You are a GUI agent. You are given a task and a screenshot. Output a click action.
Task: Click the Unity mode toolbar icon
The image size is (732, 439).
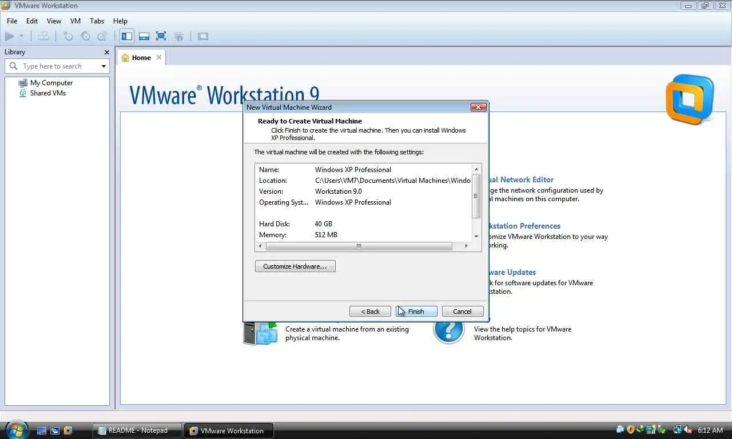(178, 36)
